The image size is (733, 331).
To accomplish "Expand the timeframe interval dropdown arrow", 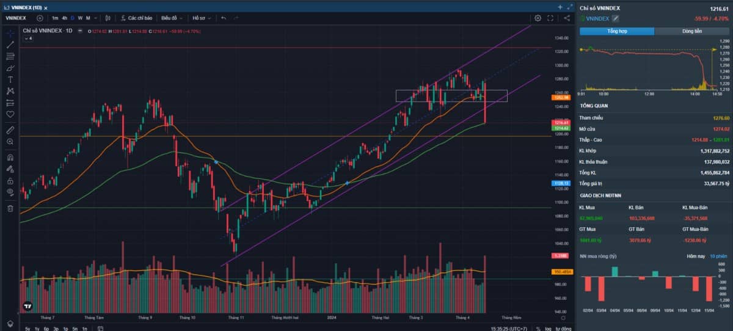I will pyautogui.click(x=96, y=18).
